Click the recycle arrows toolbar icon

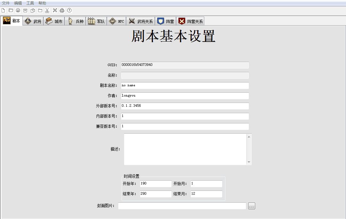tap(62, 10)
